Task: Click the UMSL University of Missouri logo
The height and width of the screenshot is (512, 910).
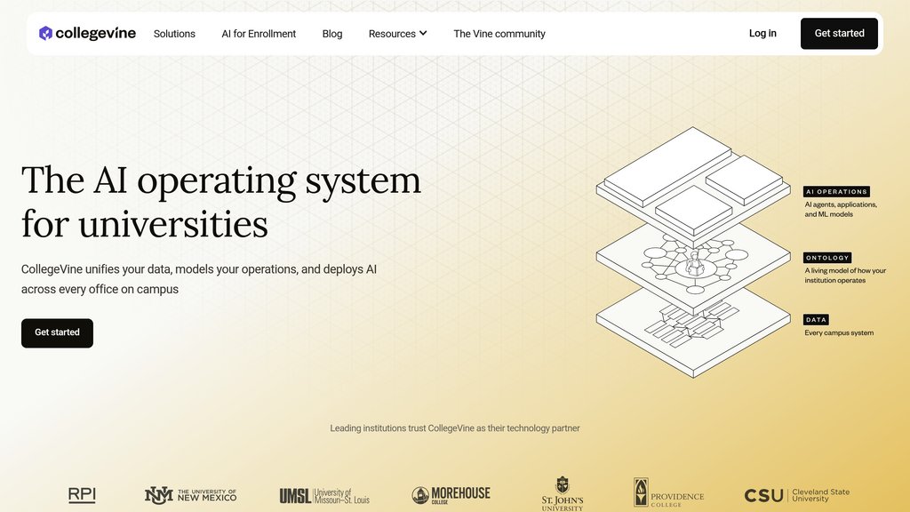Action: (324, 496)
